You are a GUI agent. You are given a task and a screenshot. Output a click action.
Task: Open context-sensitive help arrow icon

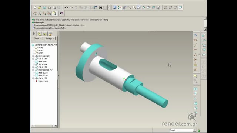tap(61, 13)
